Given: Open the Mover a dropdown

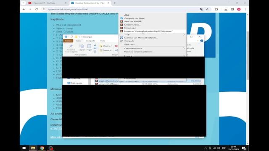Looking at the screenshot, I should tap(106, 46).
